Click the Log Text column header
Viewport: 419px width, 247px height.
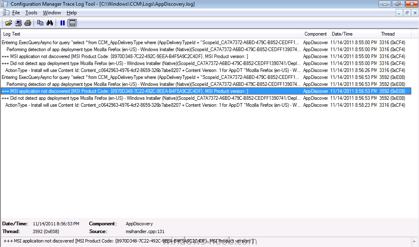pyautogui.click(x=151, y=34)
